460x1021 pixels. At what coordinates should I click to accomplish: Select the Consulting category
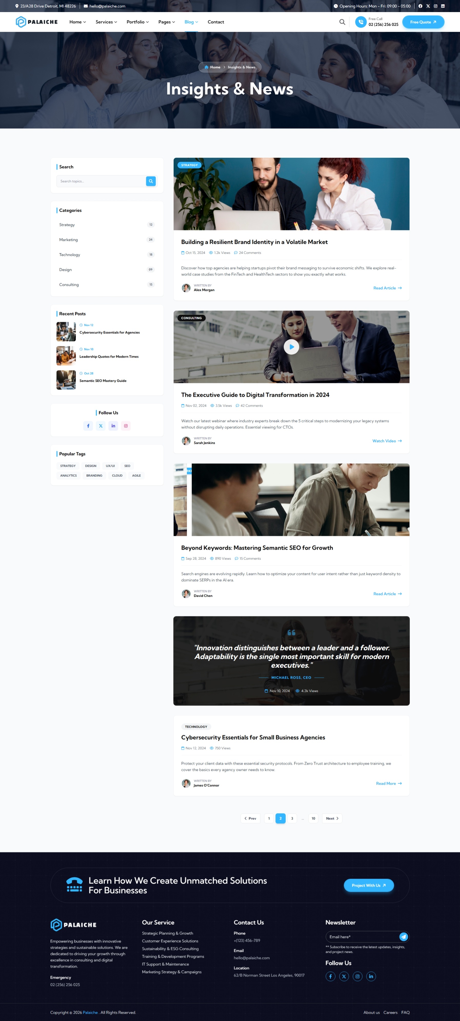pos(107,285)
